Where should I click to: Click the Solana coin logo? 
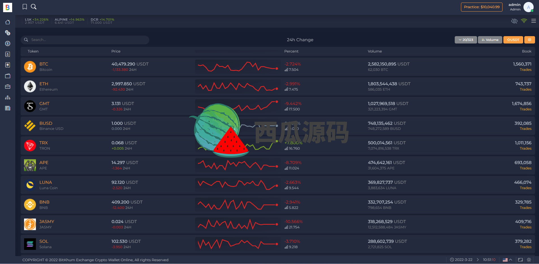(30, 244)
